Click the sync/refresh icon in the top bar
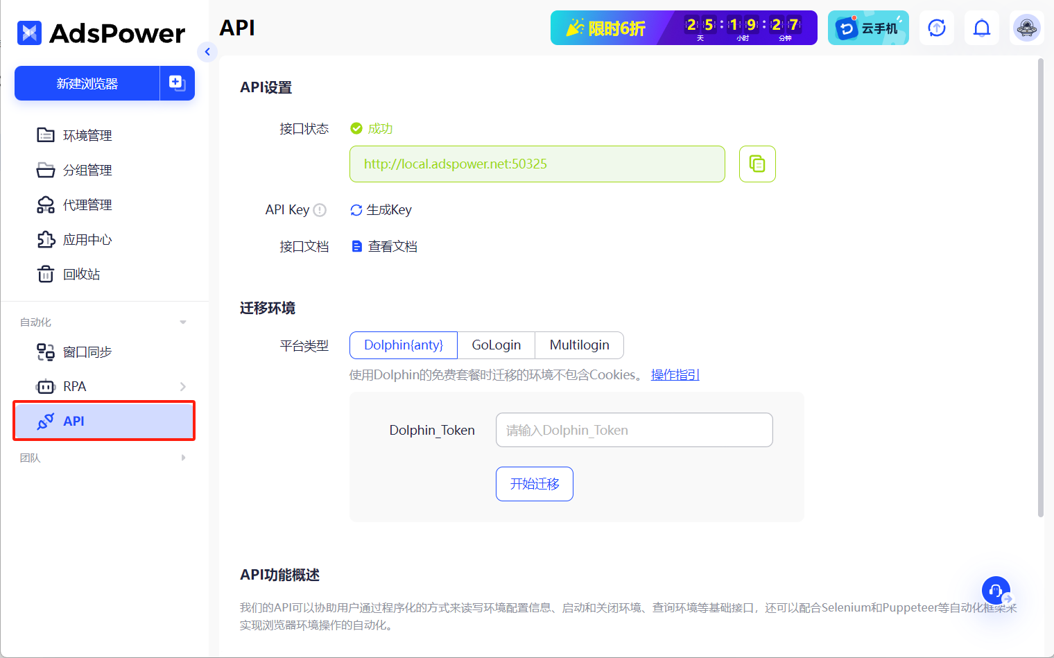 click(x=936, y=28)
